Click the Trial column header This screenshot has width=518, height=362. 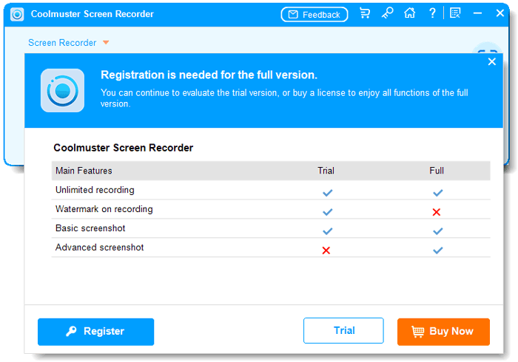326,171
